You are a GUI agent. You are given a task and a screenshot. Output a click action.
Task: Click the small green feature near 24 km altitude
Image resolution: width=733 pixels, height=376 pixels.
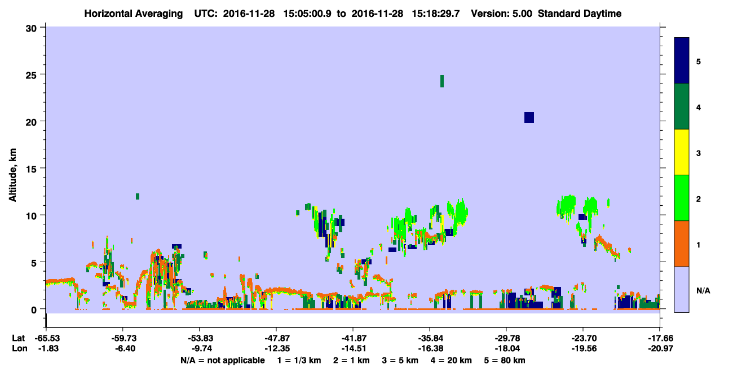[x=442, y=81]
